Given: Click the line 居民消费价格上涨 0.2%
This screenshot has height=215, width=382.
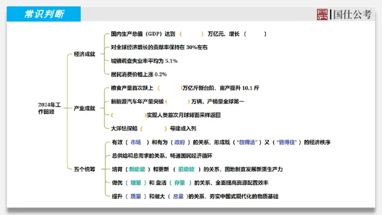Looking at the screenshot, I should pyautogui.click(x=138, y=75).
